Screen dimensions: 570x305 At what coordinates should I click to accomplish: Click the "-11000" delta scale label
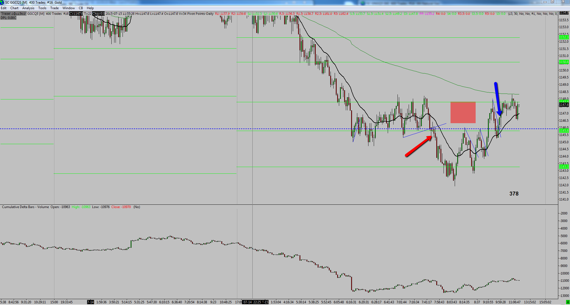click(x=564, y=281)
